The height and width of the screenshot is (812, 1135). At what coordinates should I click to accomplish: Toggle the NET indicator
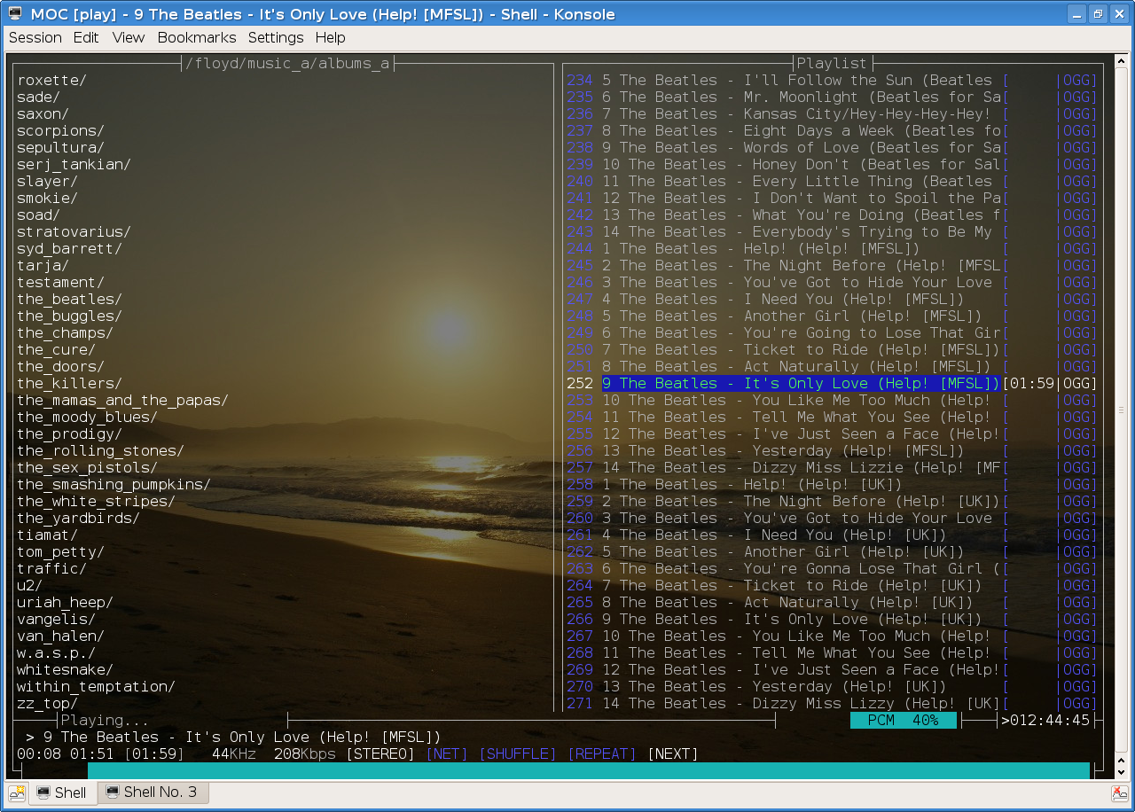point(447,753)
